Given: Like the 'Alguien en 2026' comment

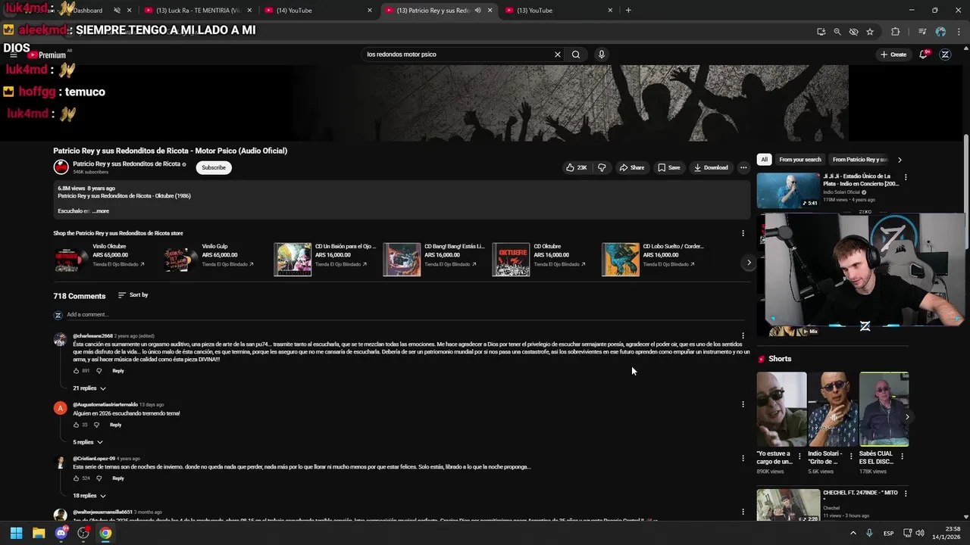Looking at the screenshot, I should click(76, 425).
